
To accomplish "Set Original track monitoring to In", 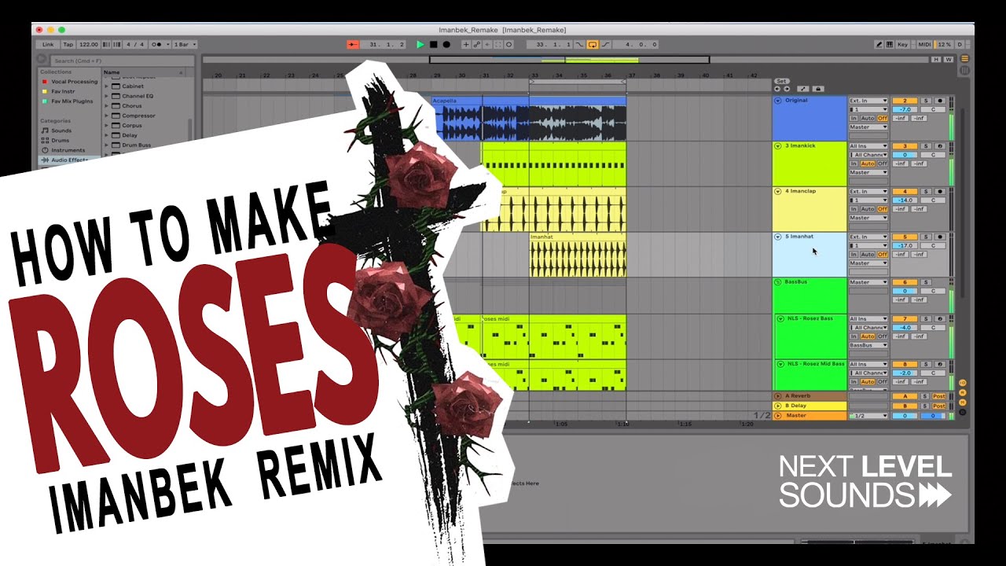I will click(x=854, y=118).
